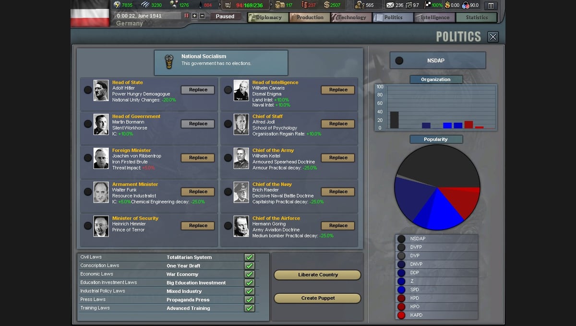Image resolution: width=576 pixels, height=326 pixels.
Task: Replace the Chief of the Army
Action: coord(338,158)
